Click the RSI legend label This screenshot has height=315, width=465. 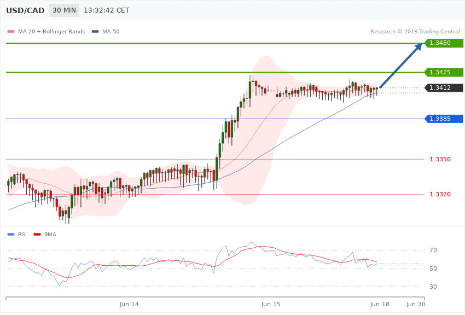click(x=22, y=235)
